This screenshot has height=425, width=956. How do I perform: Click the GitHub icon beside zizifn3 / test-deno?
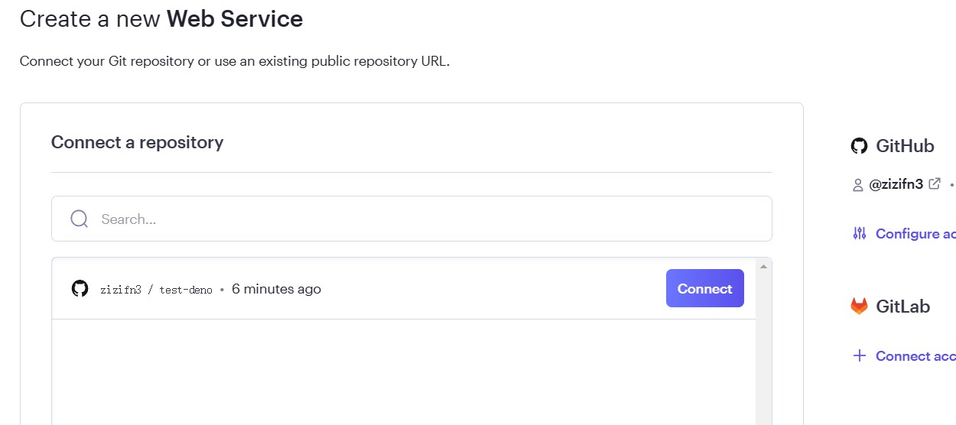click(80, 289)
